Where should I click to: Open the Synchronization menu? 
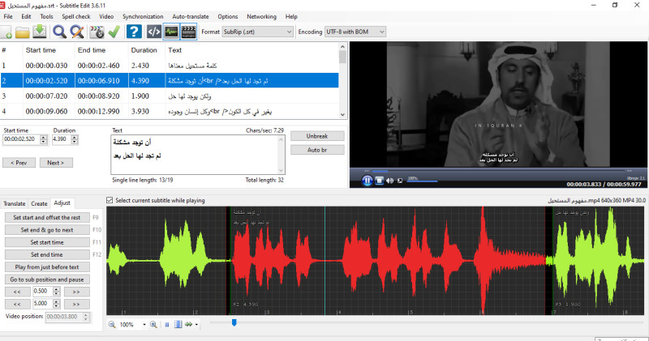(x=142, y=16)
